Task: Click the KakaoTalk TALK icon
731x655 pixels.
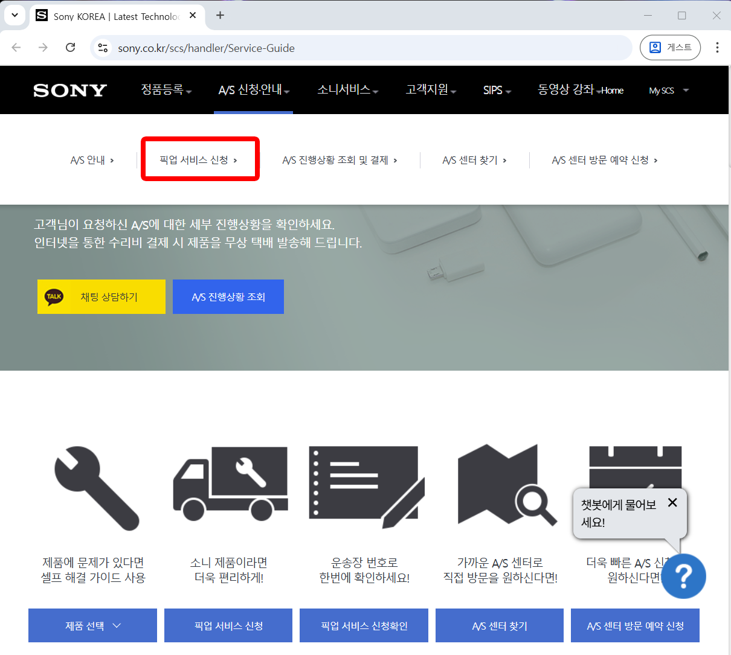Action: point(54,296)
